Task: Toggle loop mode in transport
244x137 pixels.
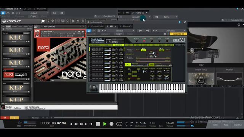Action: 119,124
